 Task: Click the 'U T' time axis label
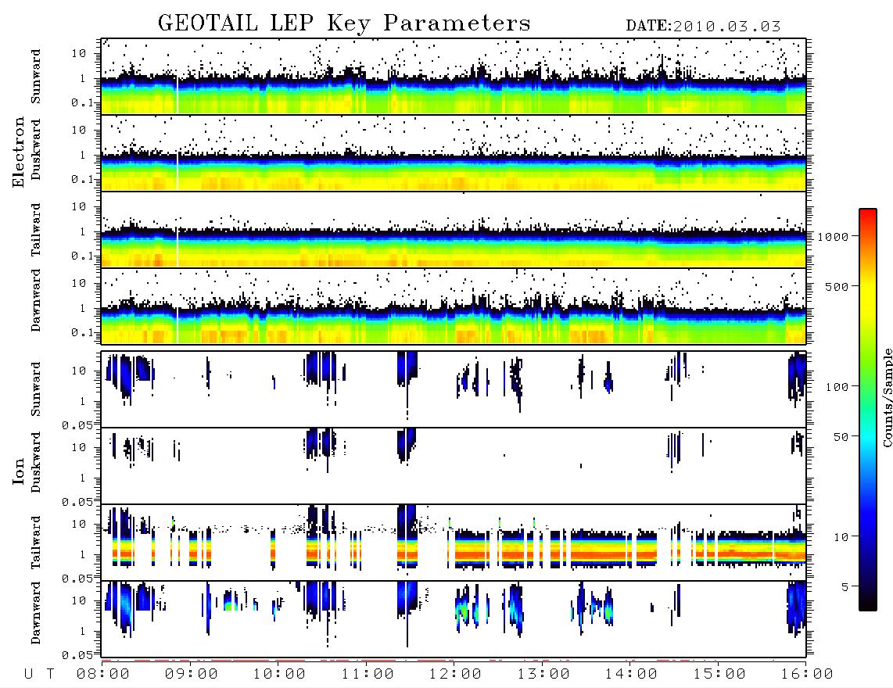click(39, 674)
